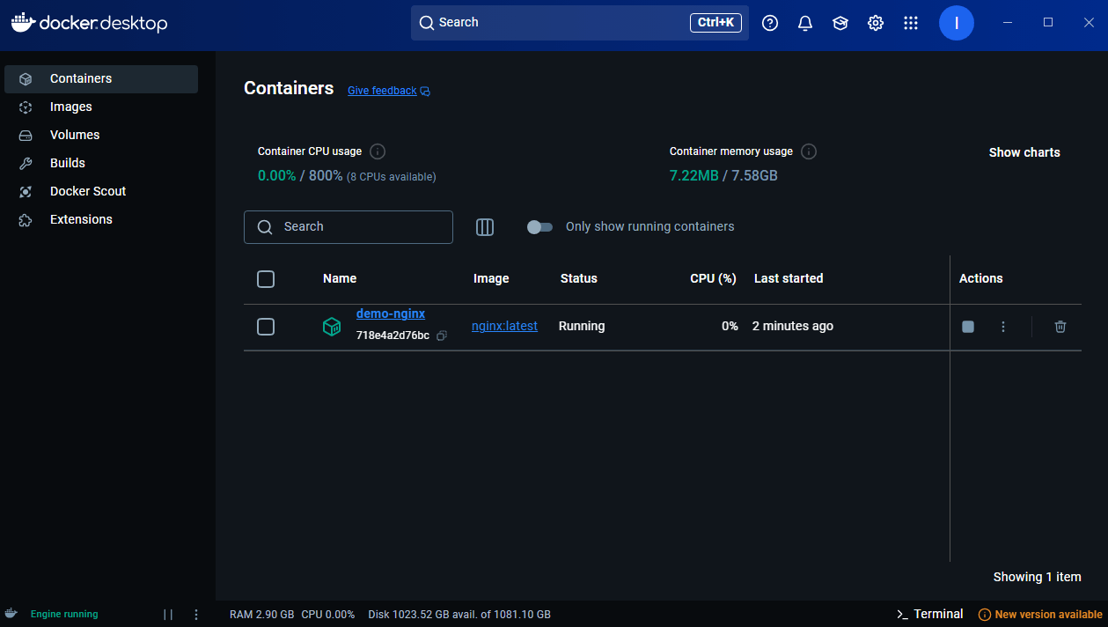Click the Showing 1 item text
Screen dimensions: 1108x627
tap(1038, 577)
